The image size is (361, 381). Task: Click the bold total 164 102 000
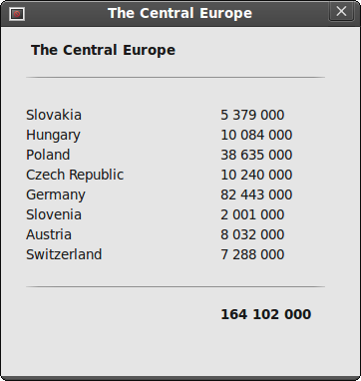[266, 314]
